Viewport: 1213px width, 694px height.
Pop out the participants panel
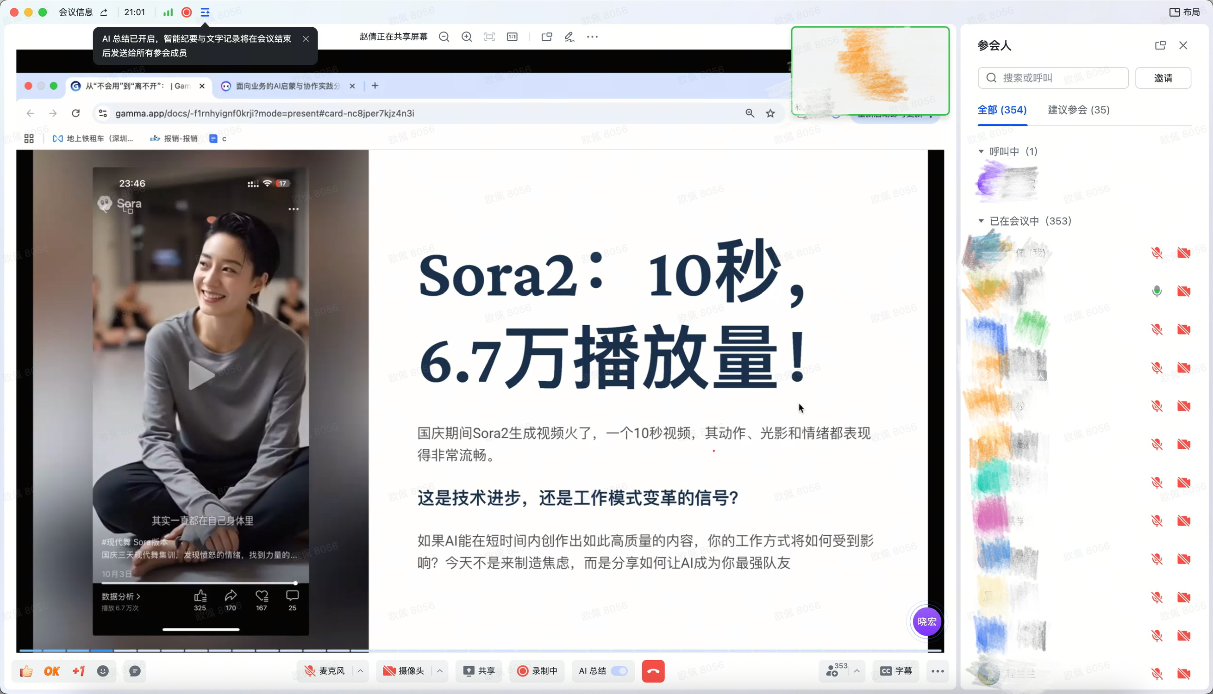(1160, 45)
